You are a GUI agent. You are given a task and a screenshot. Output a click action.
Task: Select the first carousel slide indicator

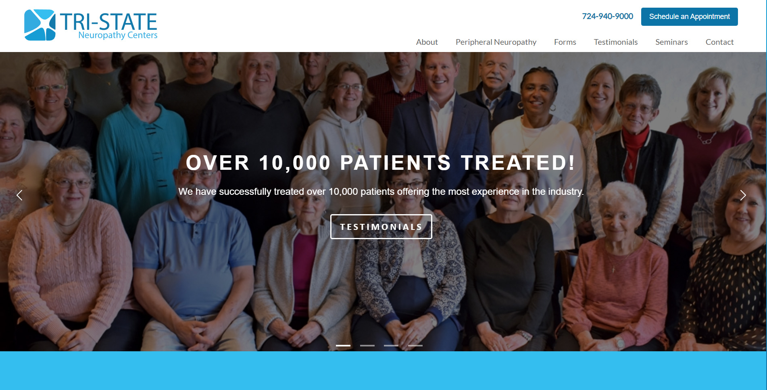pos(343,346)
